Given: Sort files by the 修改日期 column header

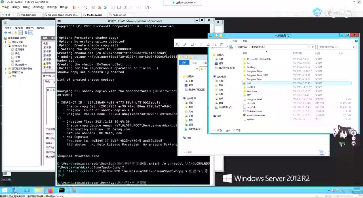Looking at the screenshot, I should pyautogui.click(x=297, y=53).
